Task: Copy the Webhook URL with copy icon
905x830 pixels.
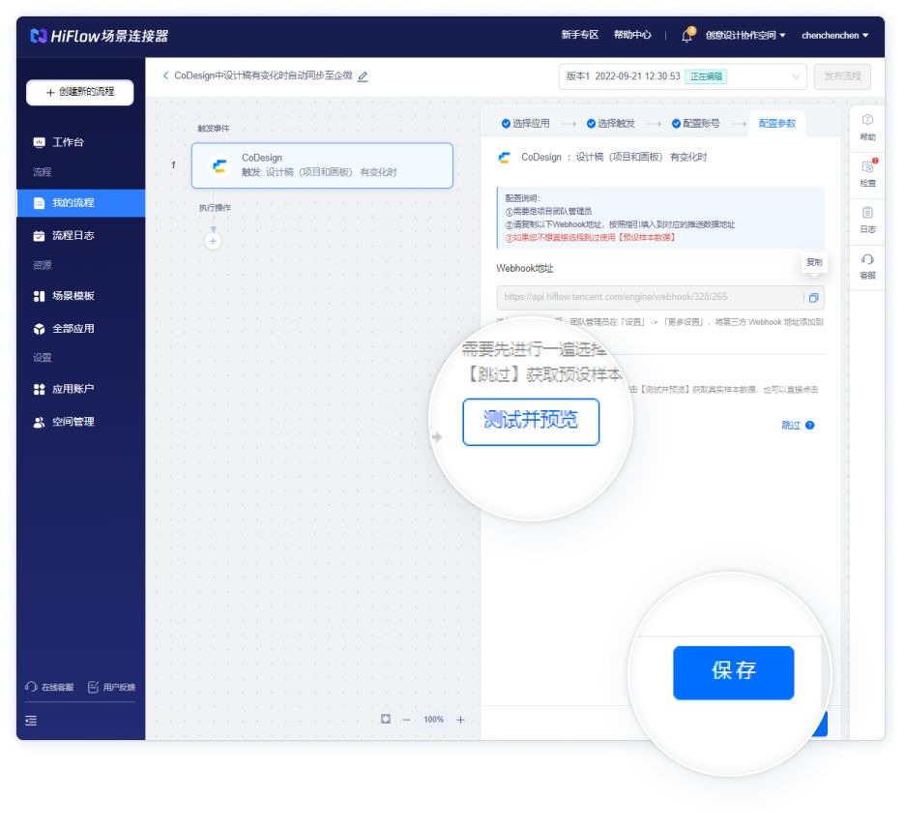Action: pyautogui.click(x=813, y=297)
